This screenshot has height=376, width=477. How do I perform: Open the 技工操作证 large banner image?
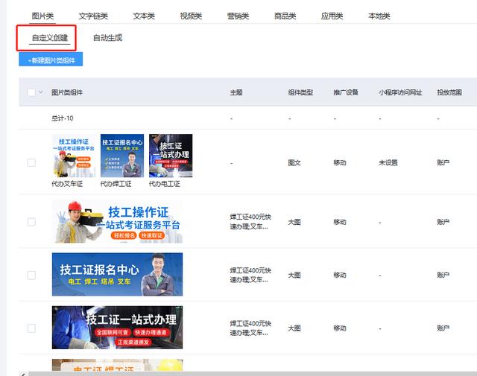tap(118, 222)
